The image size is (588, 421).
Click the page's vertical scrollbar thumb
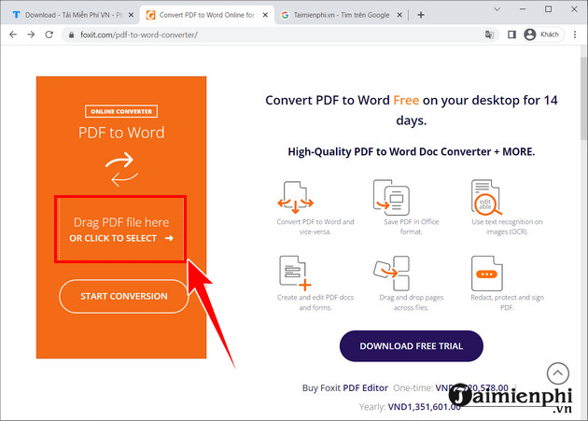[584, 98]
